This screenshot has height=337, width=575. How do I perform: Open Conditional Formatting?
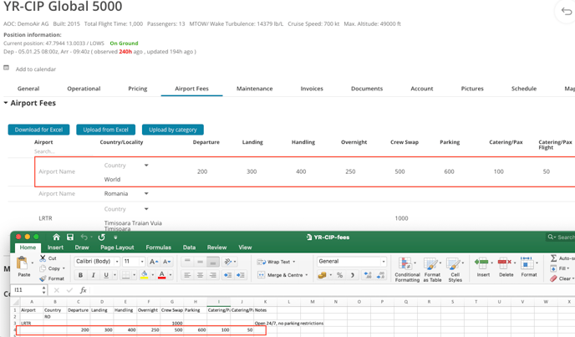(x=407, y=269)
